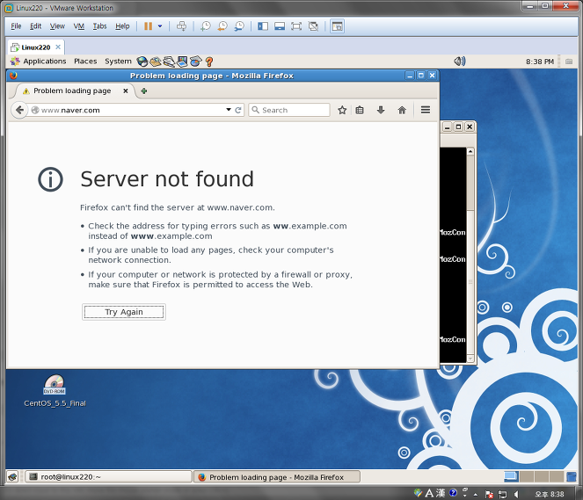The width and height of the screenshot is (583, 500).
Task: Click the terminal window scrollbar thumb
Action: point(470,184)
